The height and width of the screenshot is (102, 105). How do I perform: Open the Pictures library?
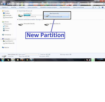(7, 28)
